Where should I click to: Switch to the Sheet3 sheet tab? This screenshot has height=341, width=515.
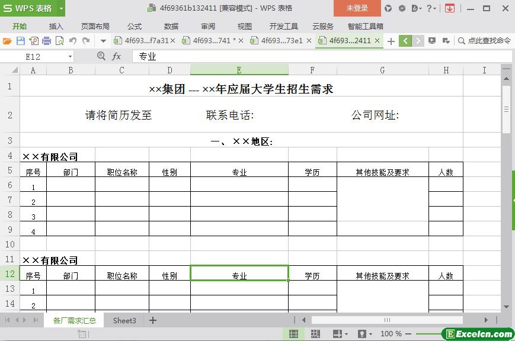coord(124,320)
